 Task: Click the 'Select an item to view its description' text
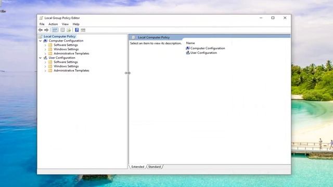(x=156, y=43)
